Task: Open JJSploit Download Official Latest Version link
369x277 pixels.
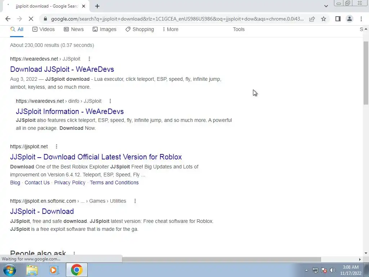Action: [x=96, y=157]
